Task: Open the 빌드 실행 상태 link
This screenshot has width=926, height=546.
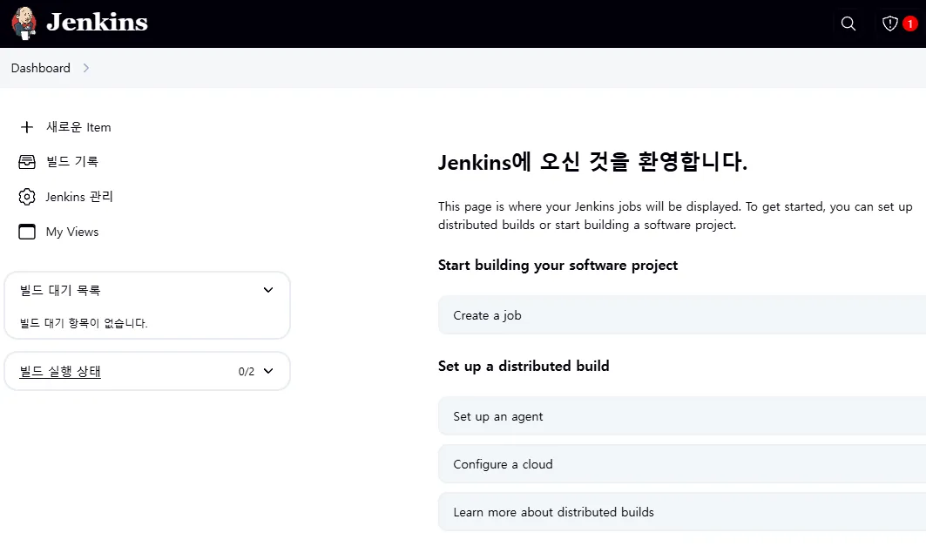Action: pyautogui.click(x=60, y=371)
